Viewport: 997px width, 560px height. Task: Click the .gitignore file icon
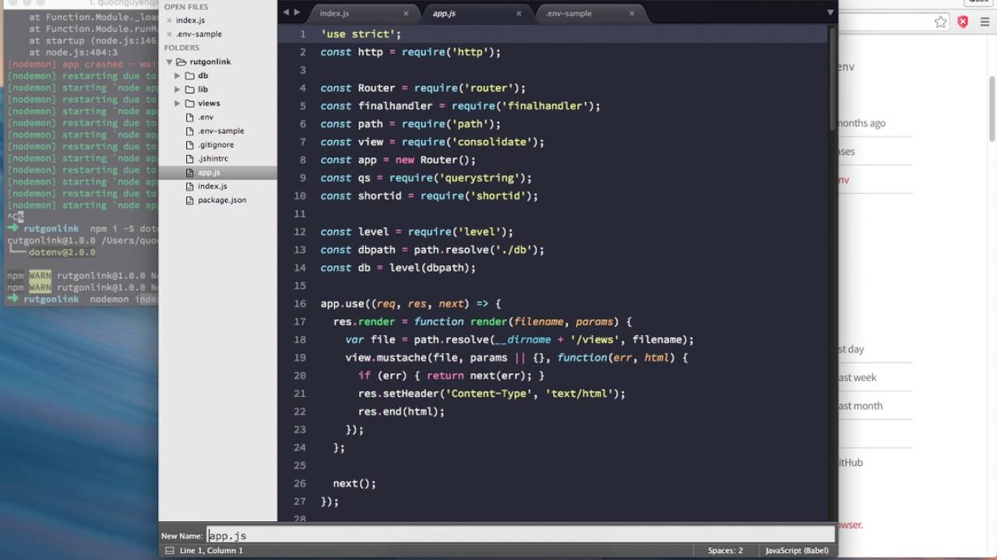click(189, 145)
